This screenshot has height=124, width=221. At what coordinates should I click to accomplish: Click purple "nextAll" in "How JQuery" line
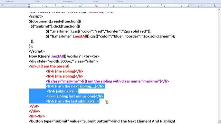[x=58, y=56]
